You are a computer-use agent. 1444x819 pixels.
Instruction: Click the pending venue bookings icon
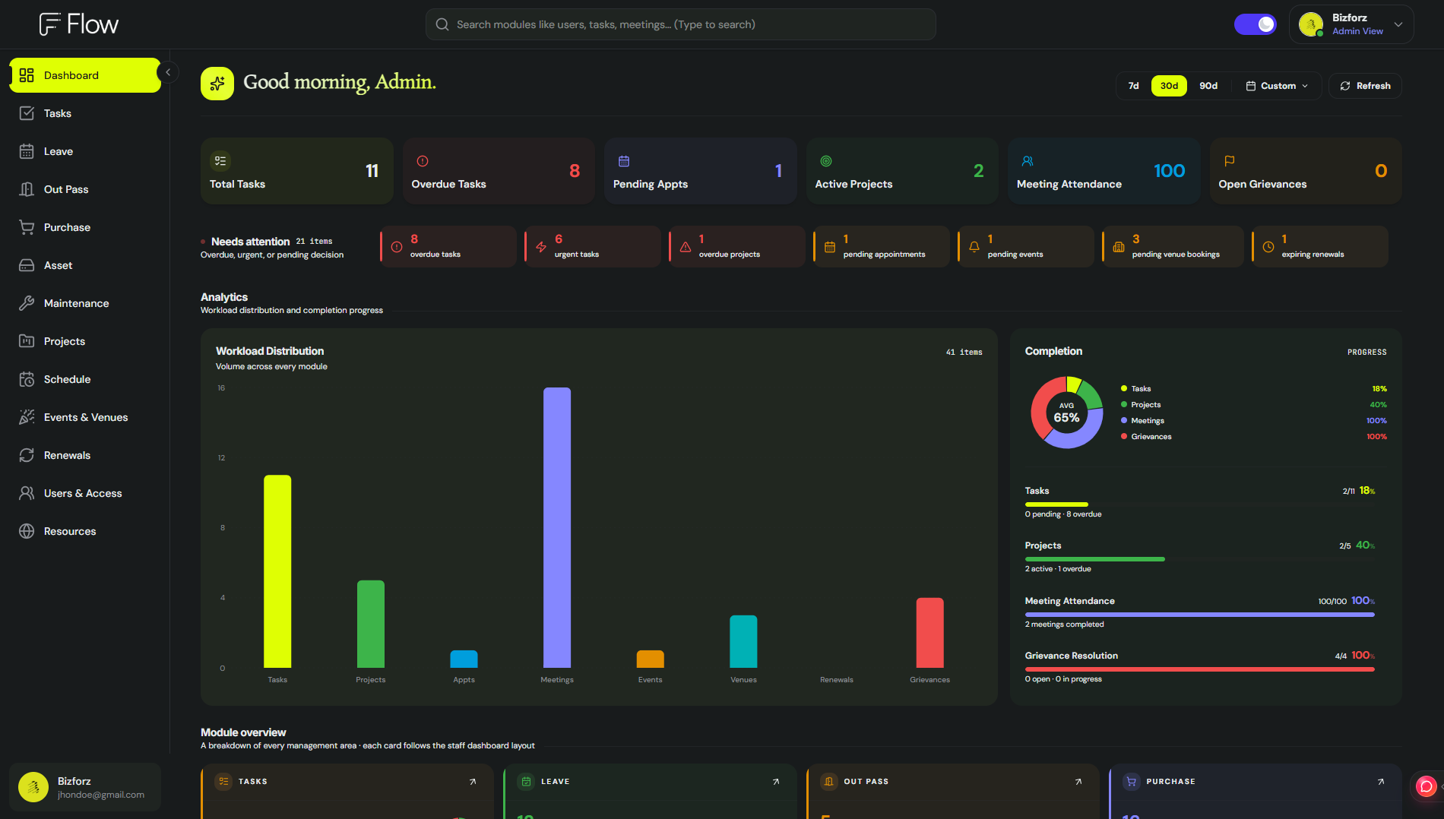pos(1119,247)
